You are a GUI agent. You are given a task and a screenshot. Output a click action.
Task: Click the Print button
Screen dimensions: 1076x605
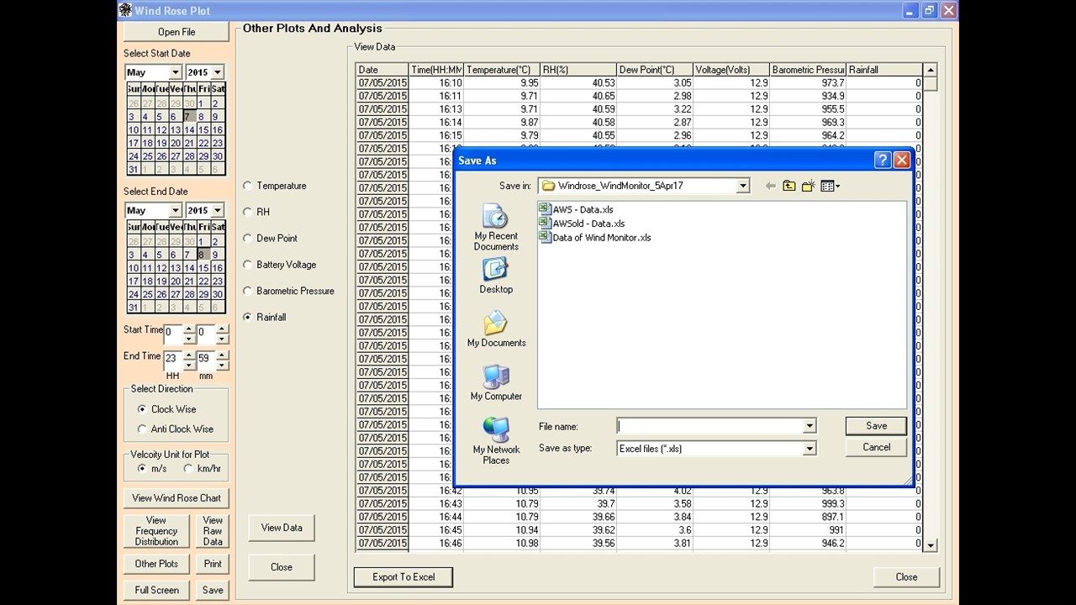click(213, 564)
